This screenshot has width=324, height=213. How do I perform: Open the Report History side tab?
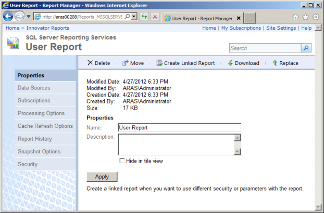pos(45,139)
